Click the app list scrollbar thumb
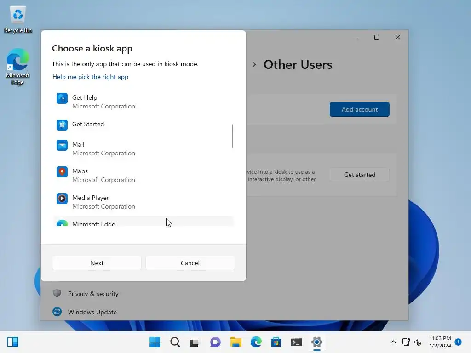 pyautogui.click(x=233, y=136)
